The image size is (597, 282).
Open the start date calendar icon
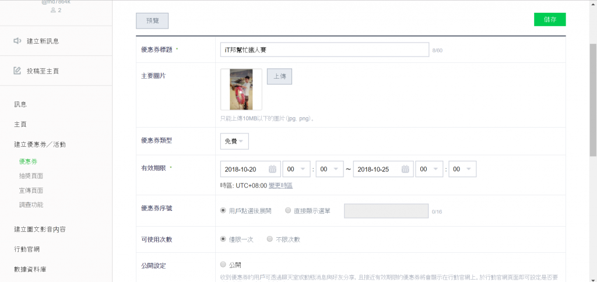pyautogui.click(x=272, y=169)
